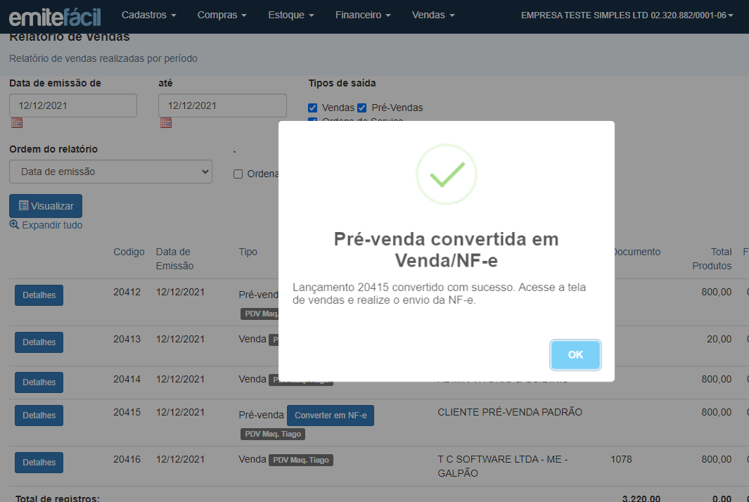Click the green success checkmark icon

coord(446,174)
